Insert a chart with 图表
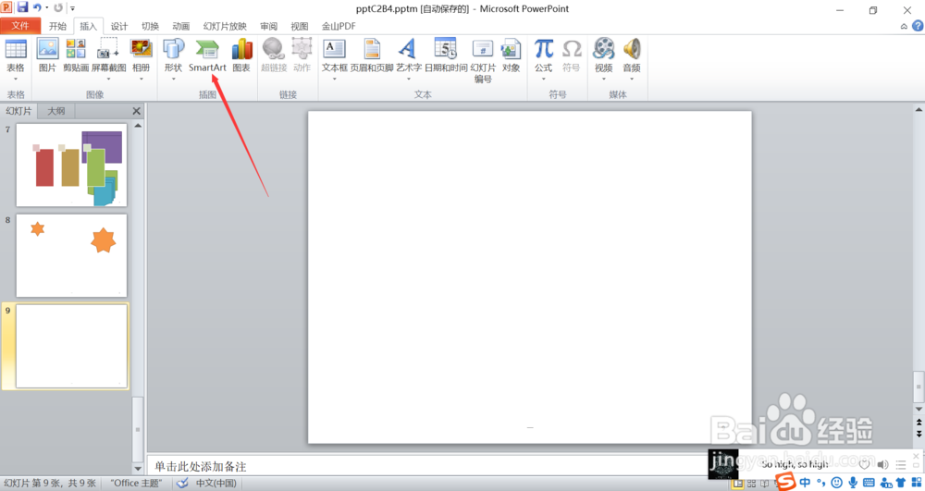The width and height of the screenshot is (925, 491). [241, 55]
